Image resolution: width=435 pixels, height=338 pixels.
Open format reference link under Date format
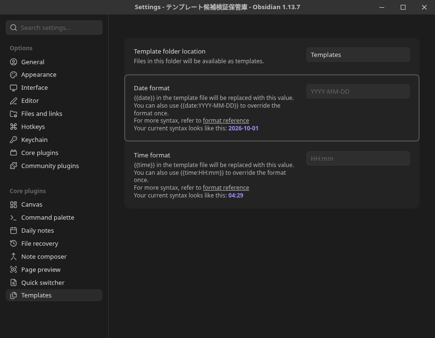[226, 121]
